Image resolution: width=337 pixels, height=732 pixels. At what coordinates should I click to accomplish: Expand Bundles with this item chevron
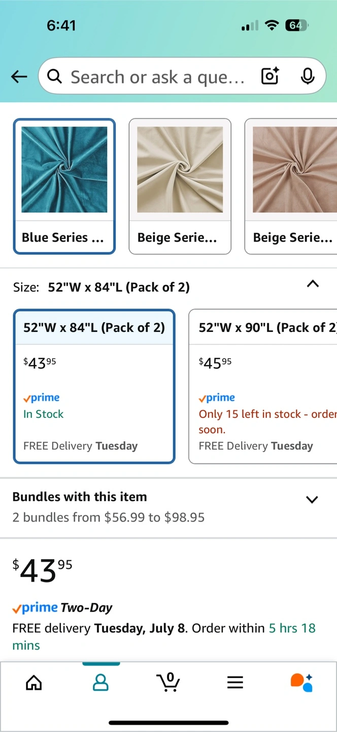(x=312, y=499)
